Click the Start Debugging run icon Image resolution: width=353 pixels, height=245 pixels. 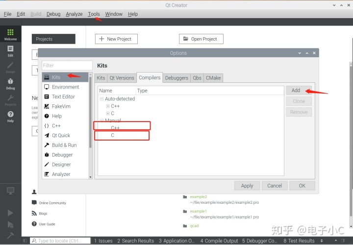pyautogui.click(x=10, y=224)
